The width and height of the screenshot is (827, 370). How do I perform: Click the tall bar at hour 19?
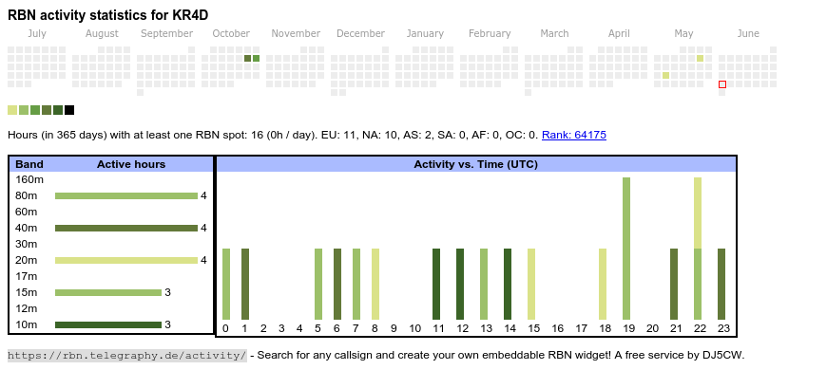click(626, 249)
